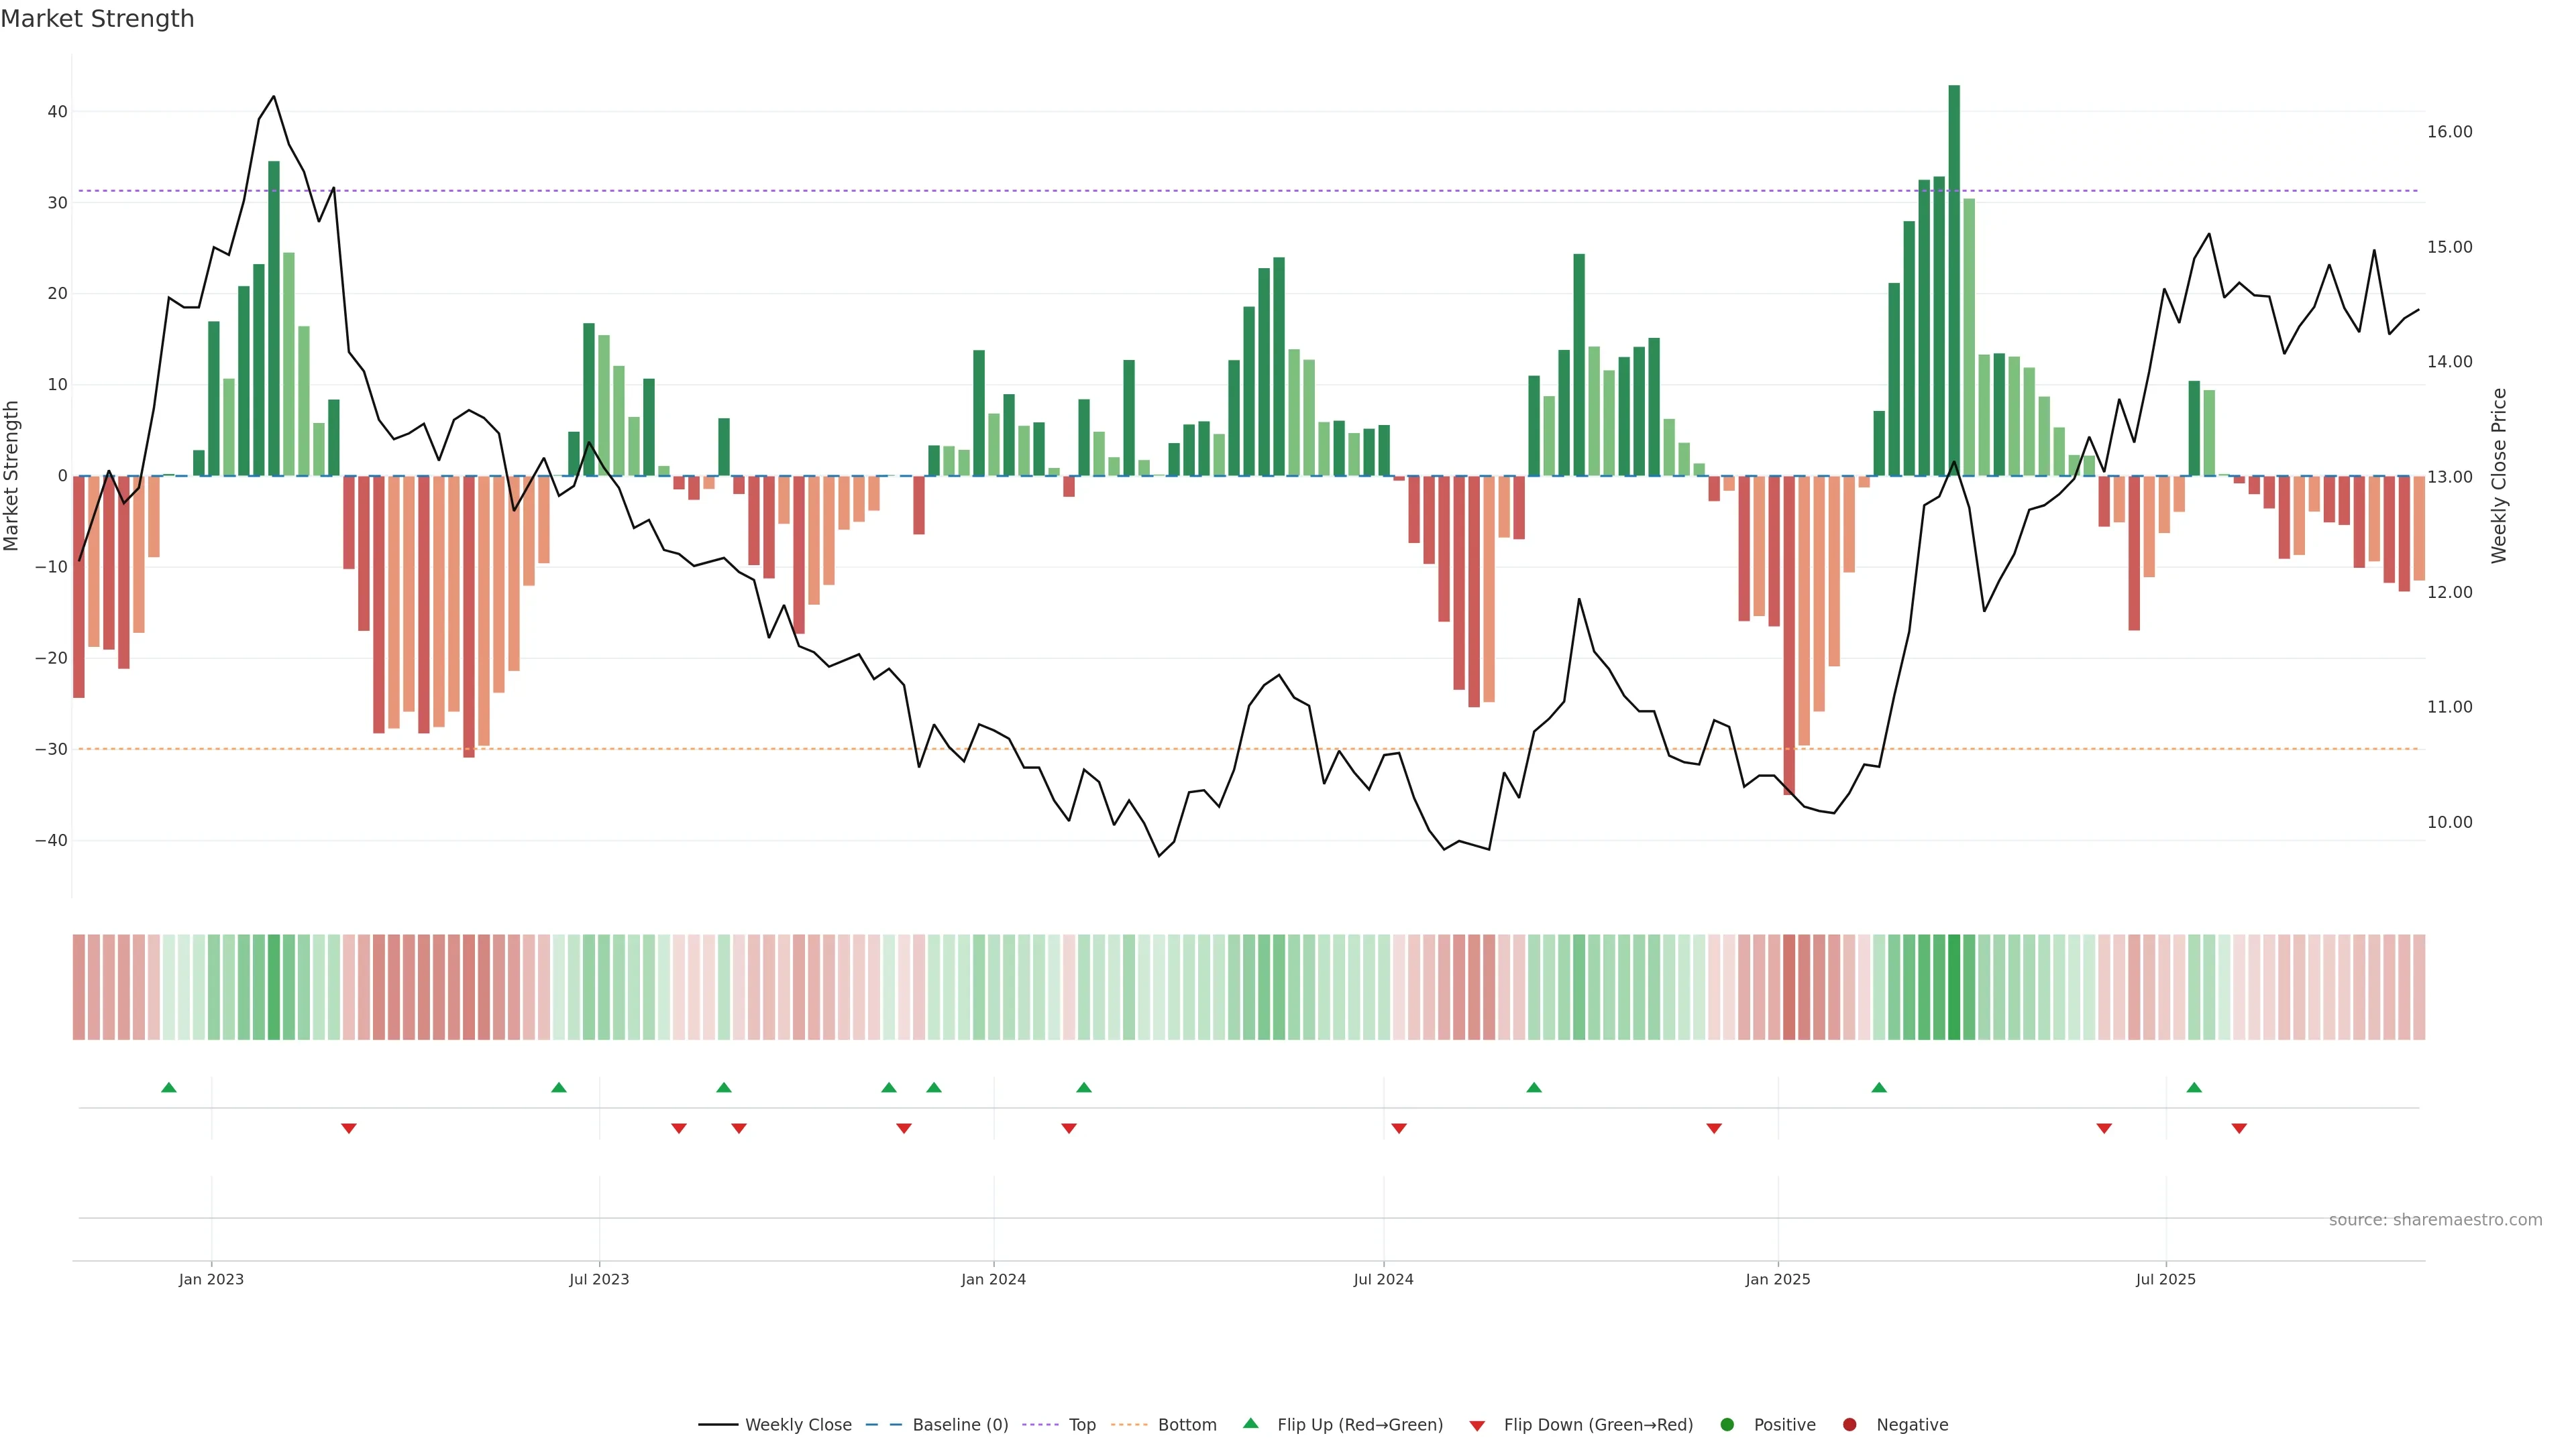
Task: Click the last red flip-down marker after Jul 2025
Action: point(2239,1128)
